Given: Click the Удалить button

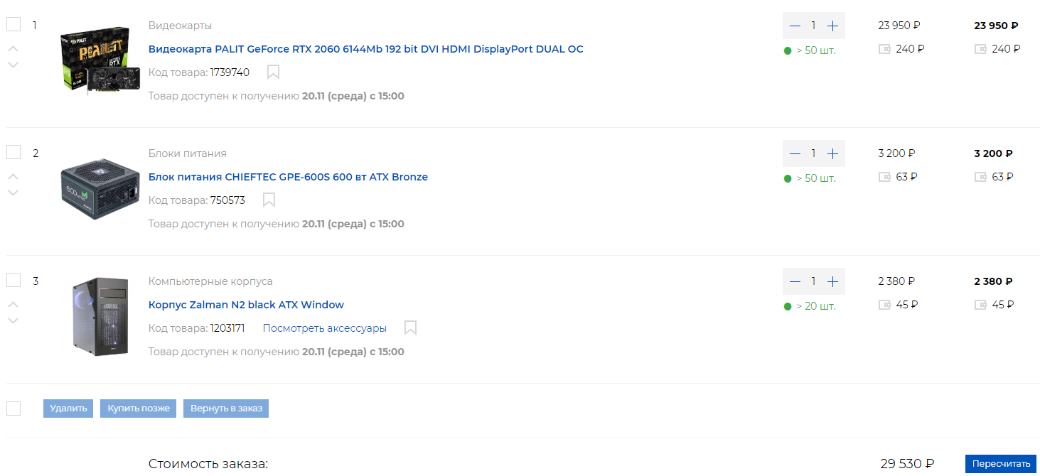Looking at the screenshot, I should [68, 409].
